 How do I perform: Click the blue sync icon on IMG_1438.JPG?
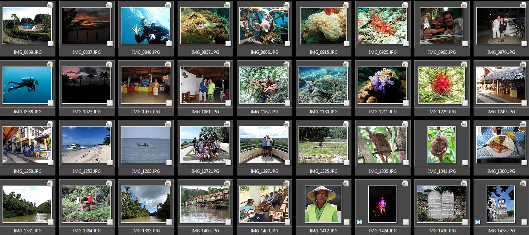[478, 222]
